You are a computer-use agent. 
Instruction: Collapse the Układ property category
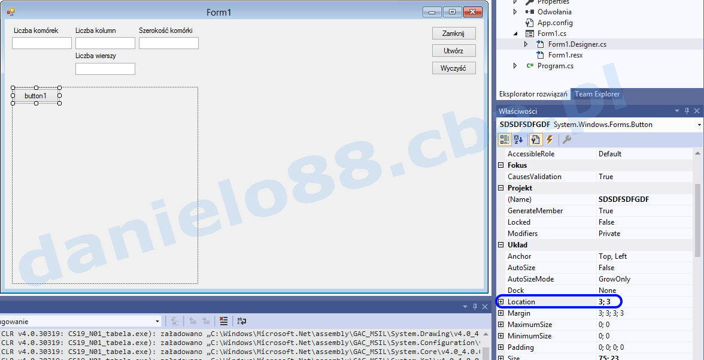click(501, 245)
